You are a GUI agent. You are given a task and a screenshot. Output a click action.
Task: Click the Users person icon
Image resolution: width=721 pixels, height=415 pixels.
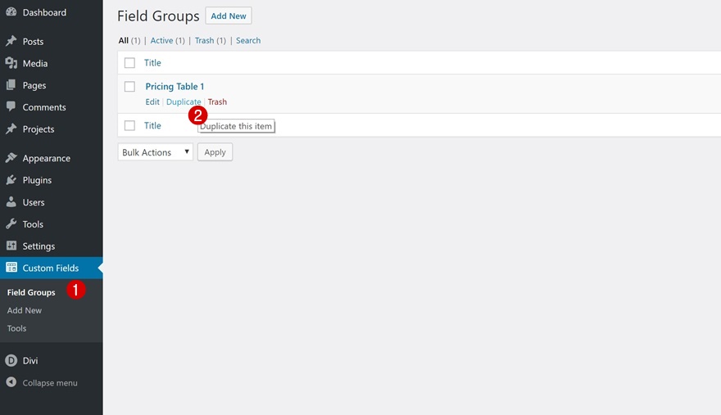[x=11, y=201]
